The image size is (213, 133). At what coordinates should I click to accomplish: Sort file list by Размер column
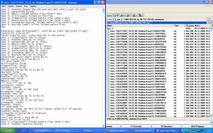tap(189, 26)
